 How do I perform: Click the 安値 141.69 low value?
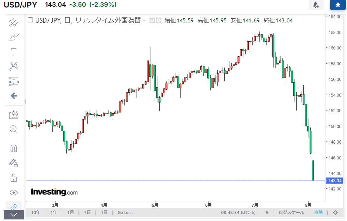[245, 20]
